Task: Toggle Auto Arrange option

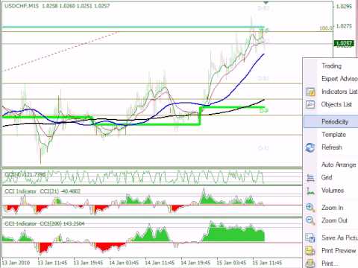Action: click(339, 165)
